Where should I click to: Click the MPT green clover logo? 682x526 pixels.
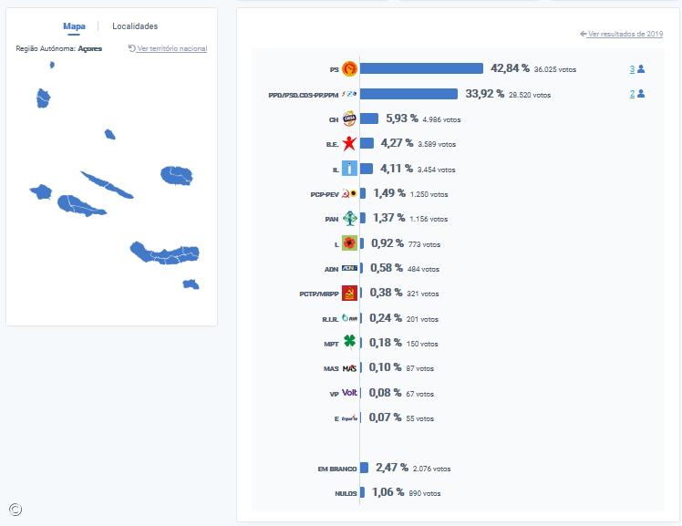pyautogui.click(x=348, y=343)
